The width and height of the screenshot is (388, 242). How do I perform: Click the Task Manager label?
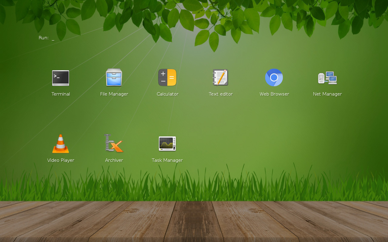[x=167, y=160]
